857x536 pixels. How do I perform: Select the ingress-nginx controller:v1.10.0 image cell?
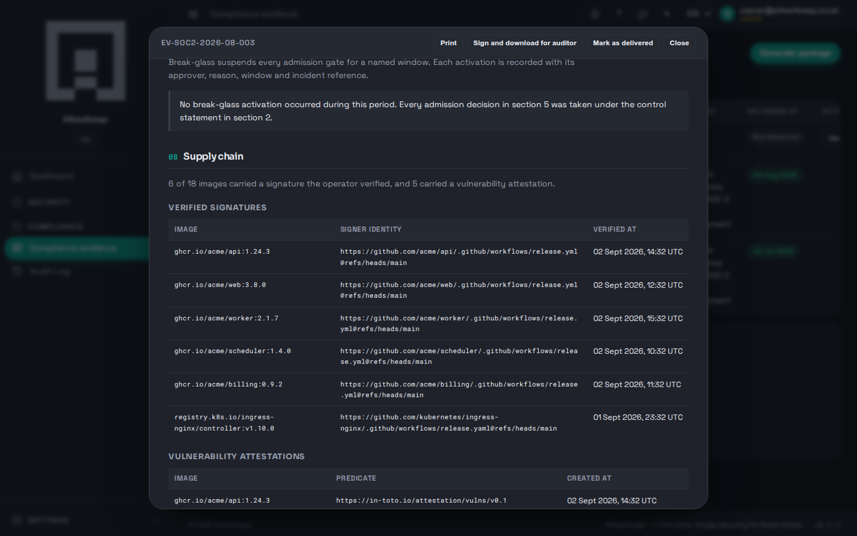click(x=224, y=423)
